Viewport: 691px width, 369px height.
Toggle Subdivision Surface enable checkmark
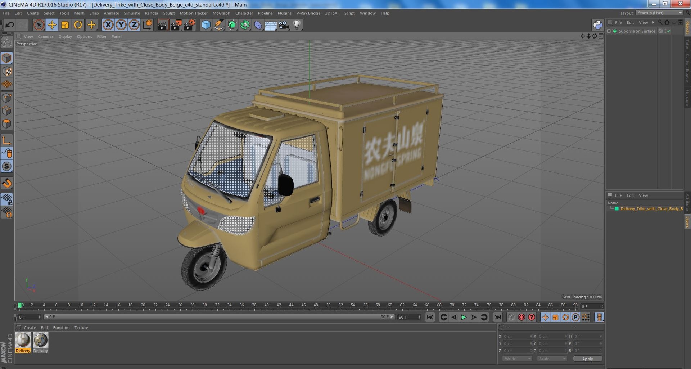click(x=668, y=31)
